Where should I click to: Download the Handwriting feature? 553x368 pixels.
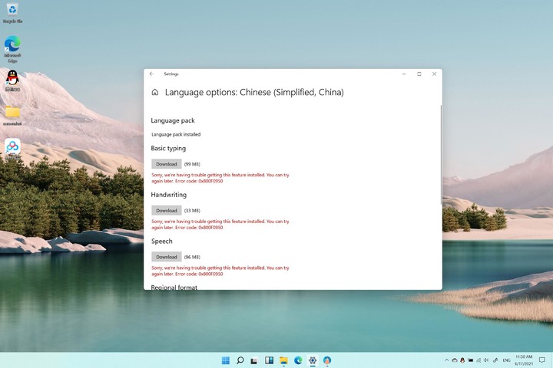pyautogui.click(x=166, y=210)
